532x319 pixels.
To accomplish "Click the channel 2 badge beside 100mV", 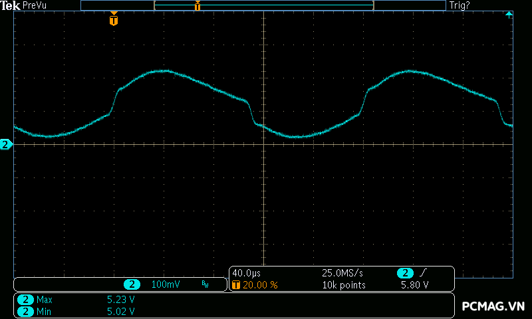I will (132, 284).
